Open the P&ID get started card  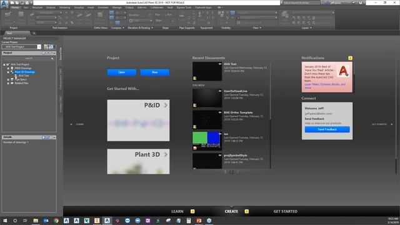click(x=138, y=121)
